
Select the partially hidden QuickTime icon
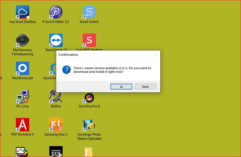pos(53,69)
